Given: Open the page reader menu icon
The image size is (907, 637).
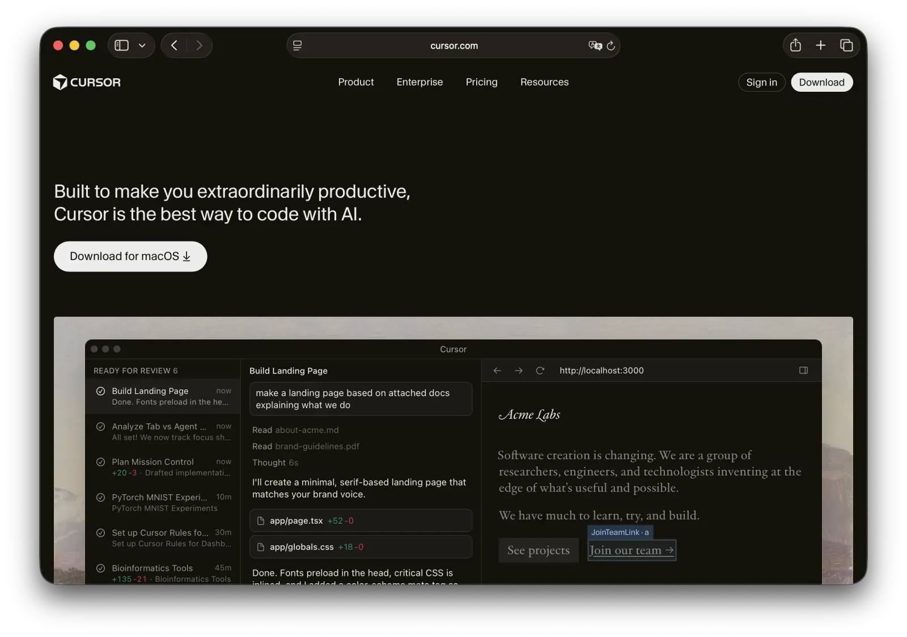Looking at the screenshot, I should tap(297, 45).
